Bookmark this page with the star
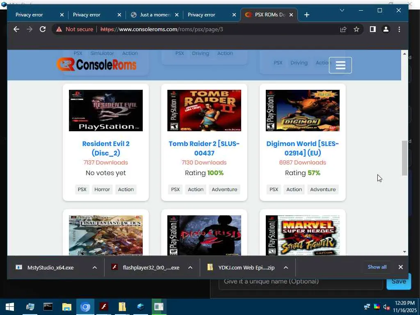This screenshot has height=315, width=420. point(356,29)
